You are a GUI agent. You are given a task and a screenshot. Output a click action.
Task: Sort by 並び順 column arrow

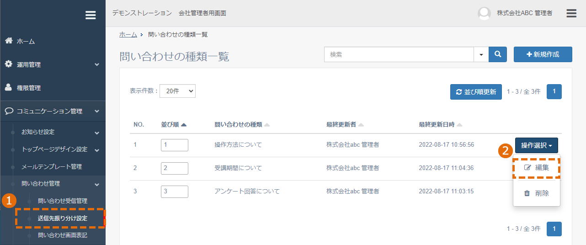(184, 125)
